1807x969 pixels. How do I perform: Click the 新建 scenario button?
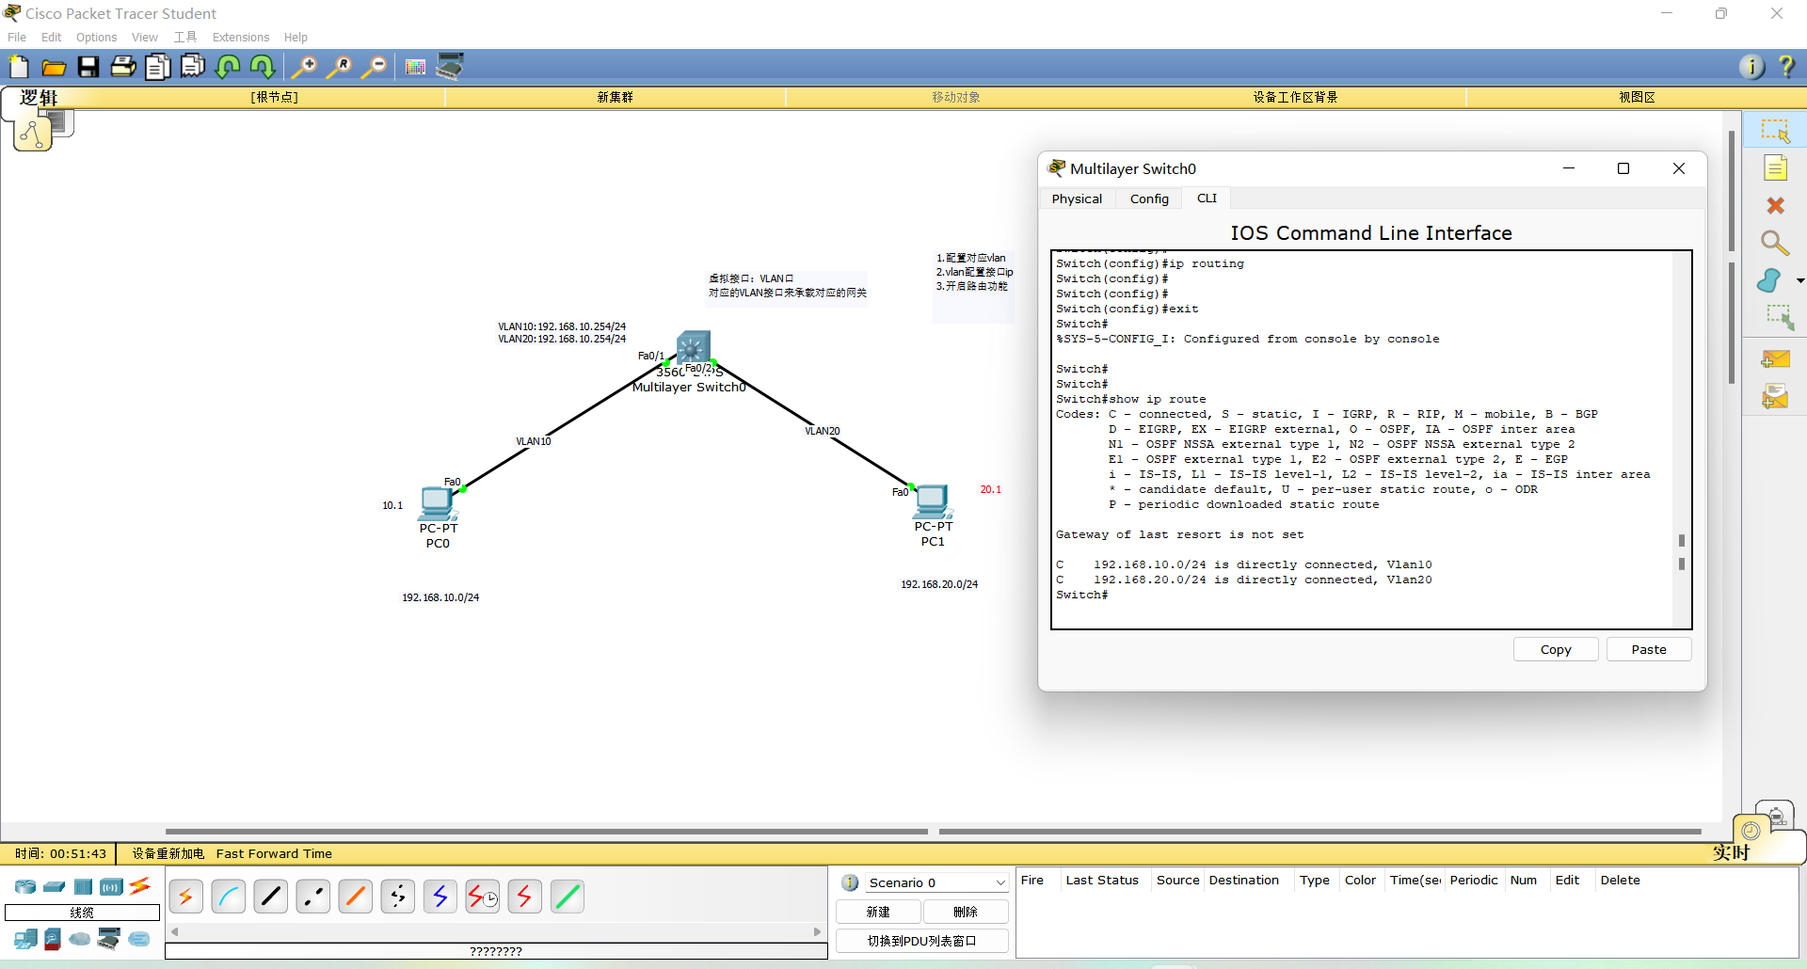coord(878,912)
